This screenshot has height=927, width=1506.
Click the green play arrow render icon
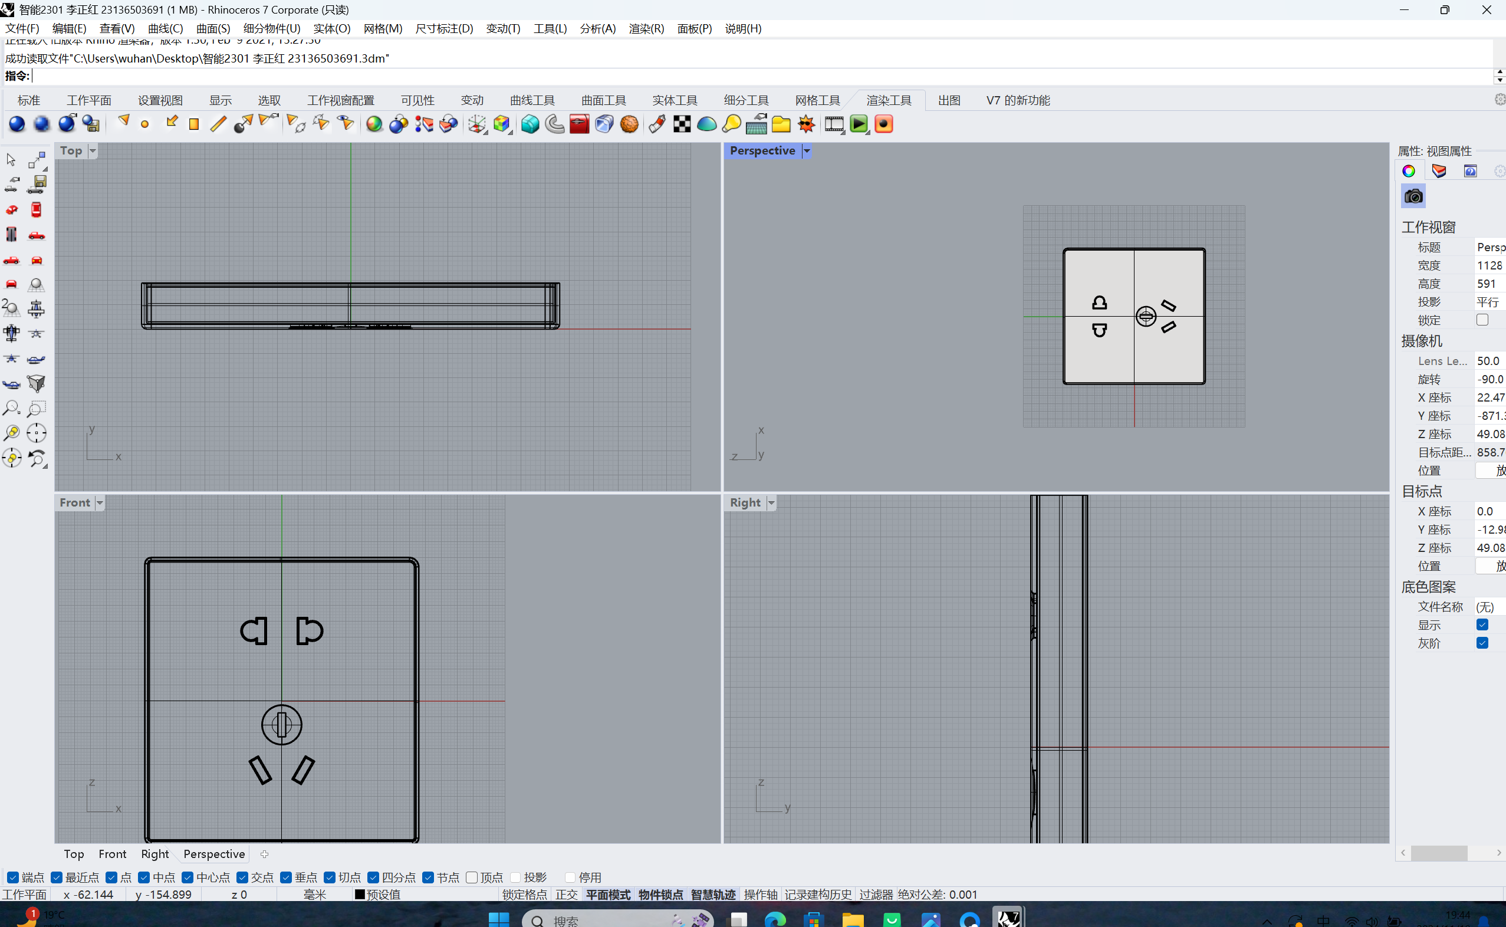(859, 124)
